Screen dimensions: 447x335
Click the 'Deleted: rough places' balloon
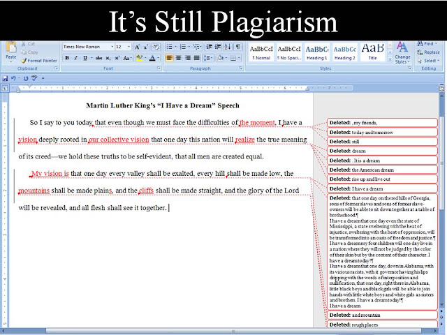tap(382, 325)
